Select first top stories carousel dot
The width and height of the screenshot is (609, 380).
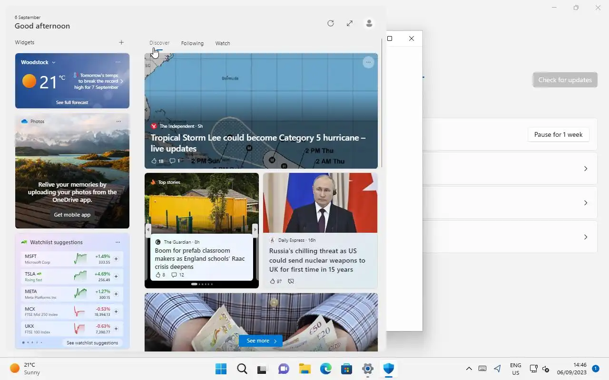[x=194, y=284]
